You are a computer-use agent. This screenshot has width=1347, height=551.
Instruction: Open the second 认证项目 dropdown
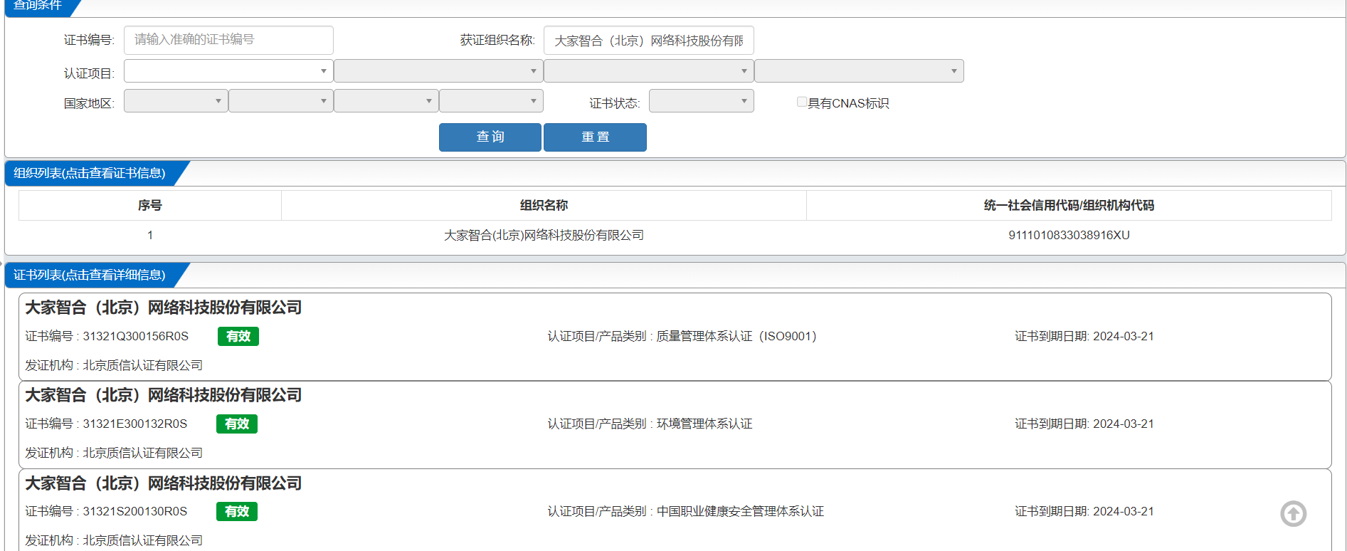[438, 71]
